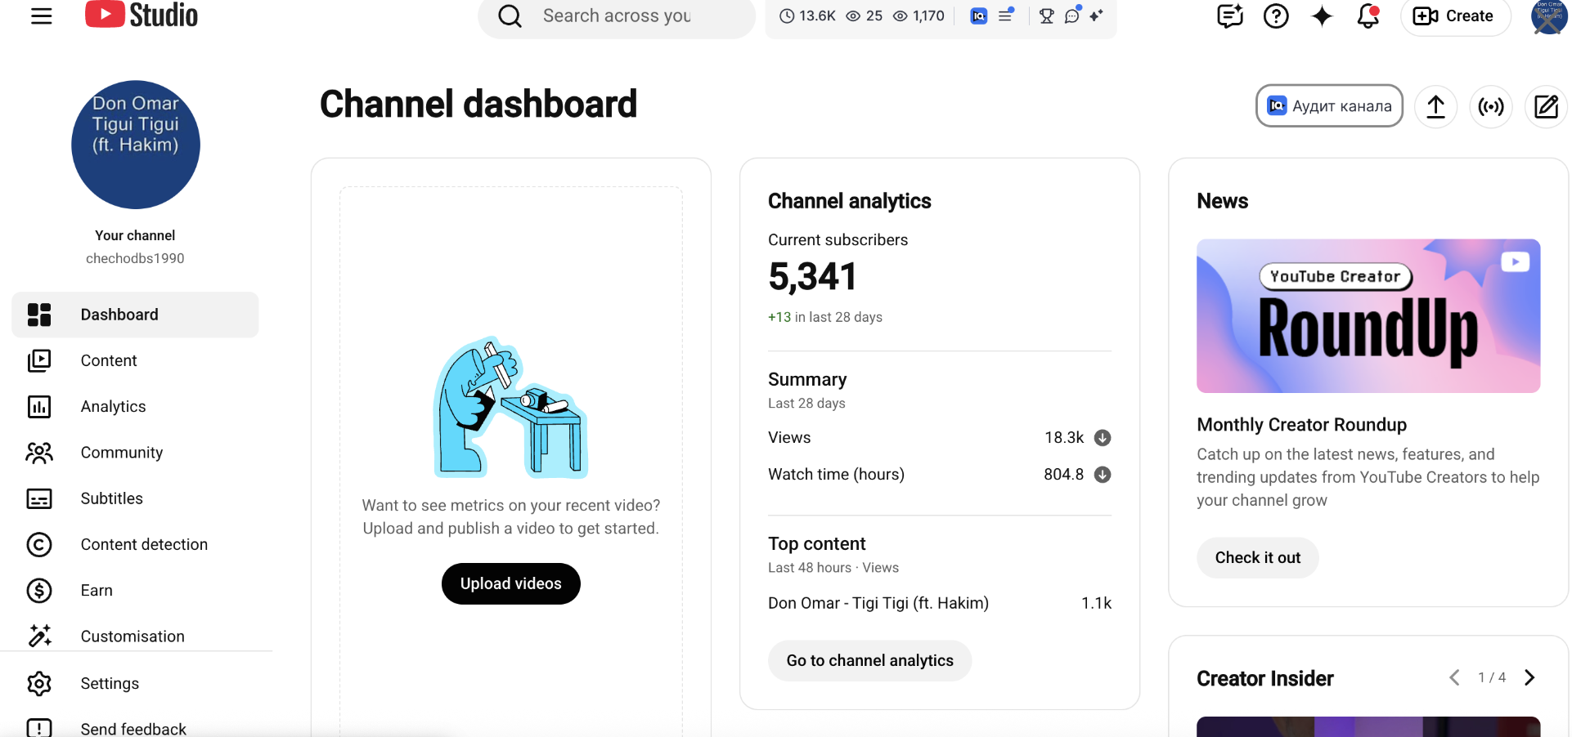Click the Go to channel analytics button
The height and width of the screenshot is (737, 1572).
pos(869,660)
